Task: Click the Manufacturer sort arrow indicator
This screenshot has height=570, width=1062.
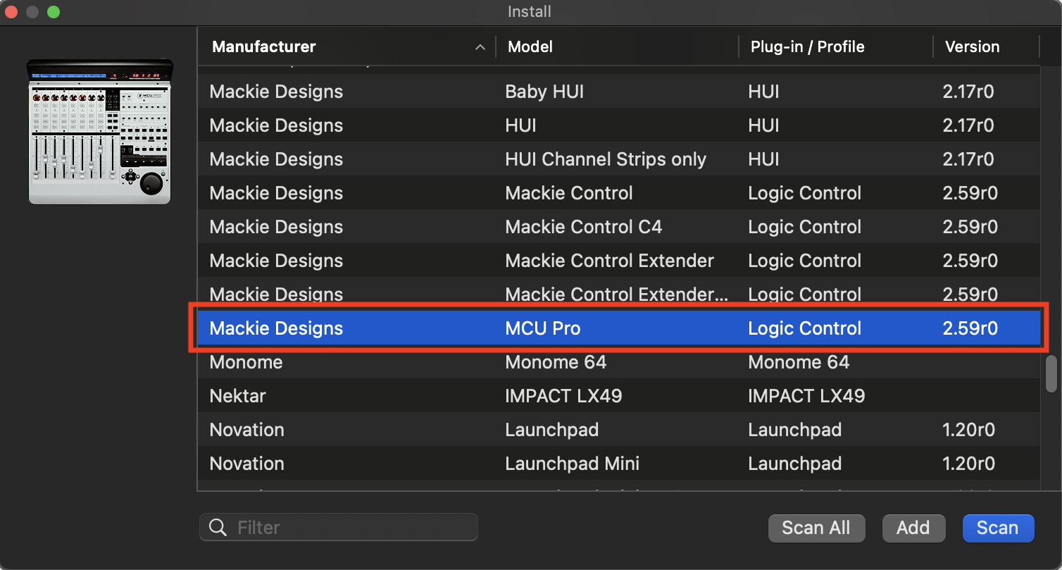Action: pos(480,47)
